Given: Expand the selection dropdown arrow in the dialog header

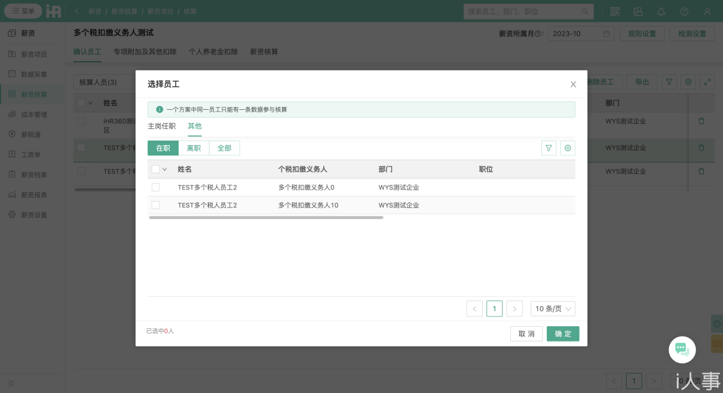Looking at the screenshot, I should click(x=165, y=170).
